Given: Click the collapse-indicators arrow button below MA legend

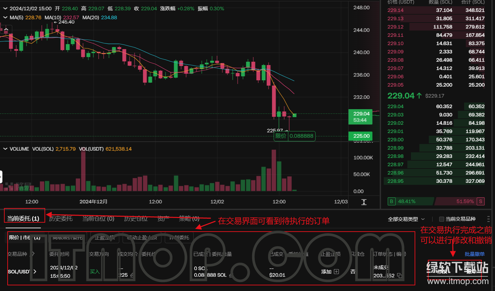Looking at the screenshot, I should pos(6,30).
